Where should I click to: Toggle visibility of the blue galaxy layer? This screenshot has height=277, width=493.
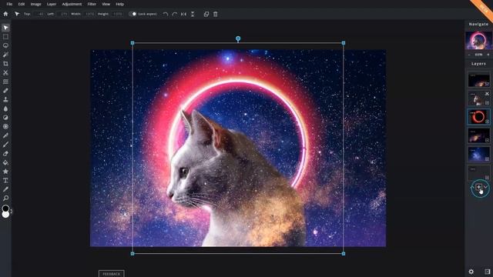(487, 159)
